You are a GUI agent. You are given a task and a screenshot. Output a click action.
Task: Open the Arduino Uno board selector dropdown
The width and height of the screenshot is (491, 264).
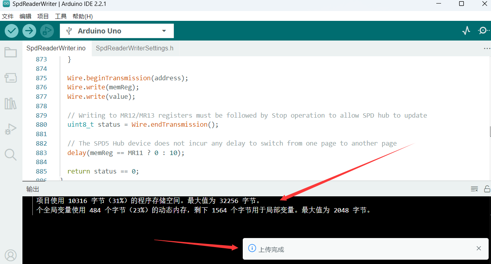117,31
